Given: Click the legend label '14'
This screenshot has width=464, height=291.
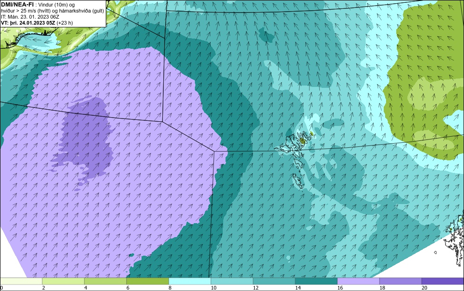Looking at the screenshot, I should 298,288.
